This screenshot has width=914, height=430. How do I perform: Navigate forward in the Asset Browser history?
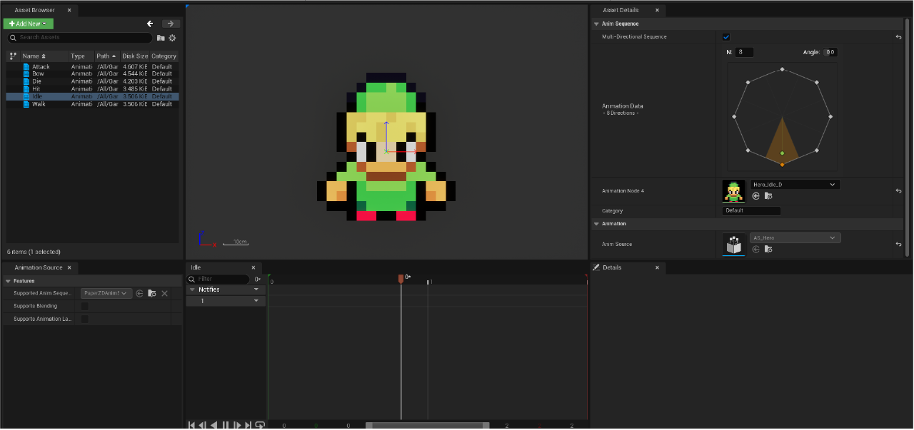[x=171, y=24]
